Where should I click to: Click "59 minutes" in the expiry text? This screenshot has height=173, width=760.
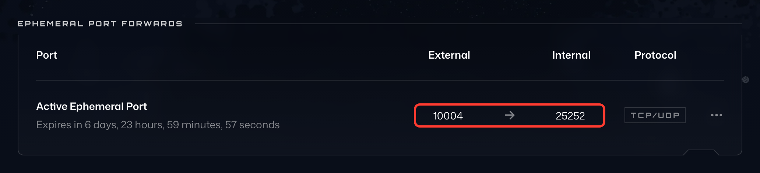point(194,125)
